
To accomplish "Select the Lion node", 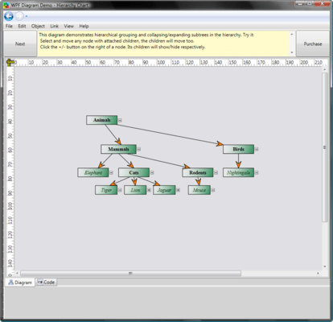I will (x=135, y=190).
